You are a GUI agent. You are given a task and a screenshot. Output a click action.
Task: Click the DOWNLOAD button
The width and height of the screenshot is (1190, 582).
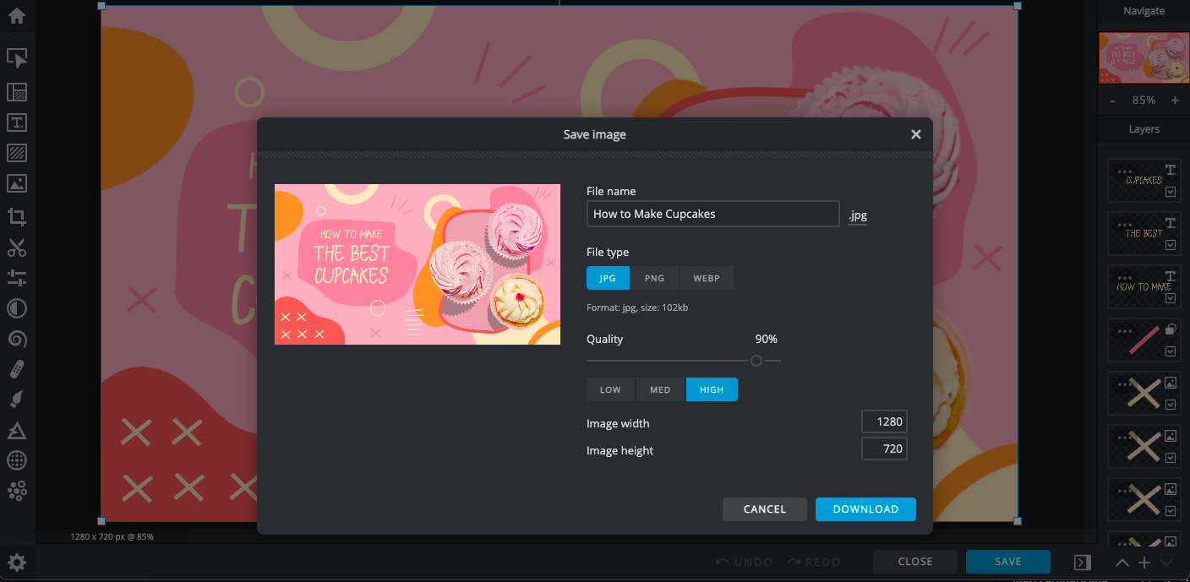pos(865,509)
